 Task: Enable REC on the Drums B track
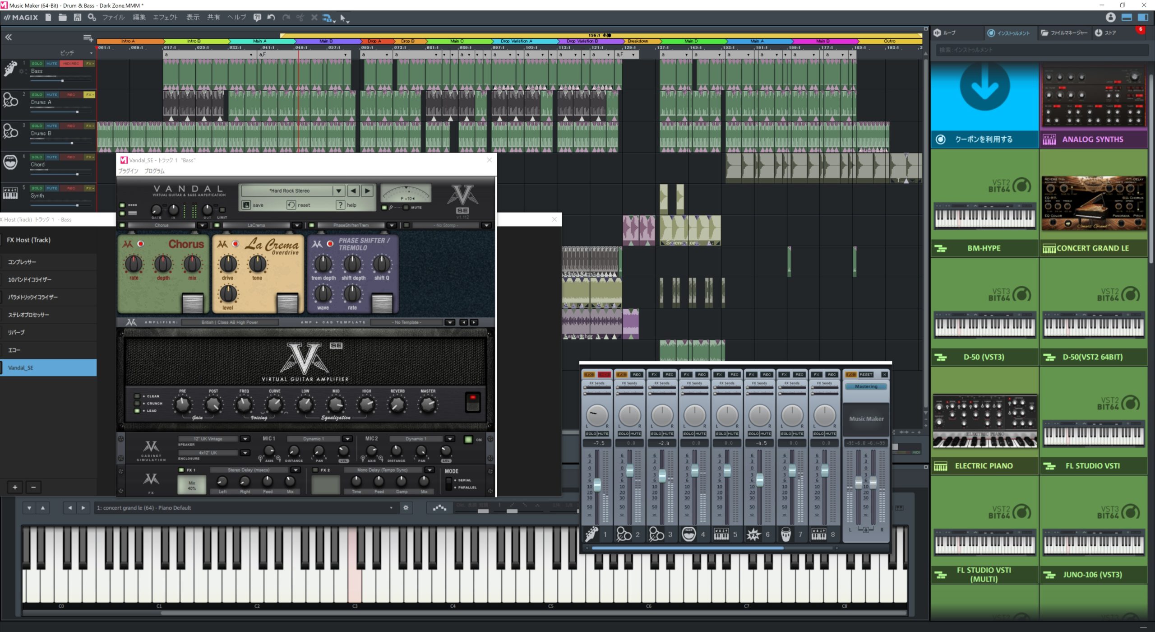71,126
